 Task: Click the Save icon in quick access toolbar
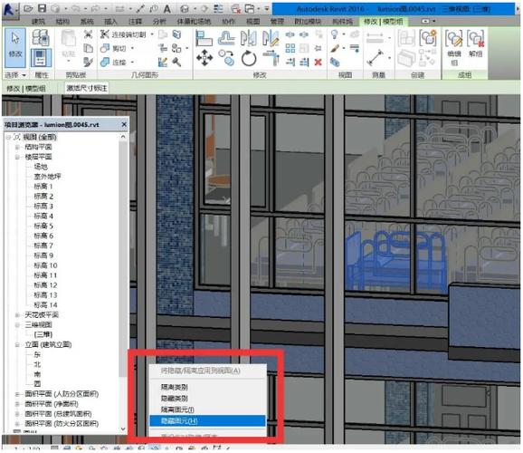coord(42,8)
